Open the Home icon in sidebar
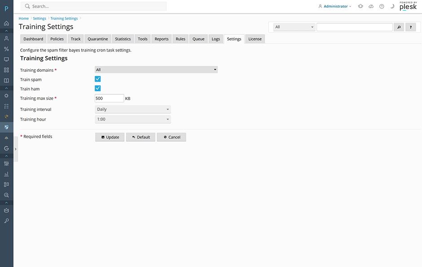Viewport: 422px width, 267px height. click(x=6, y=23)
